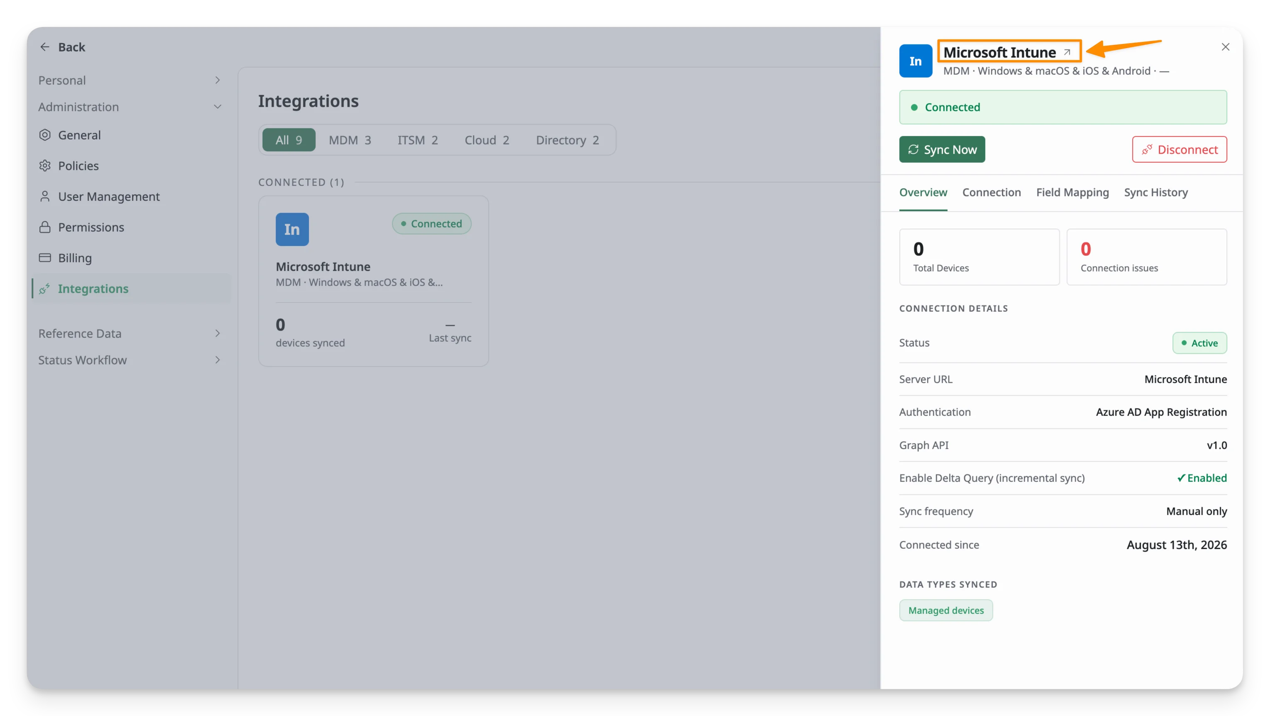This screenshot has width=1270, height=716.
Task: Click the refresh icon in Sync Now
Action: point(913,149)
